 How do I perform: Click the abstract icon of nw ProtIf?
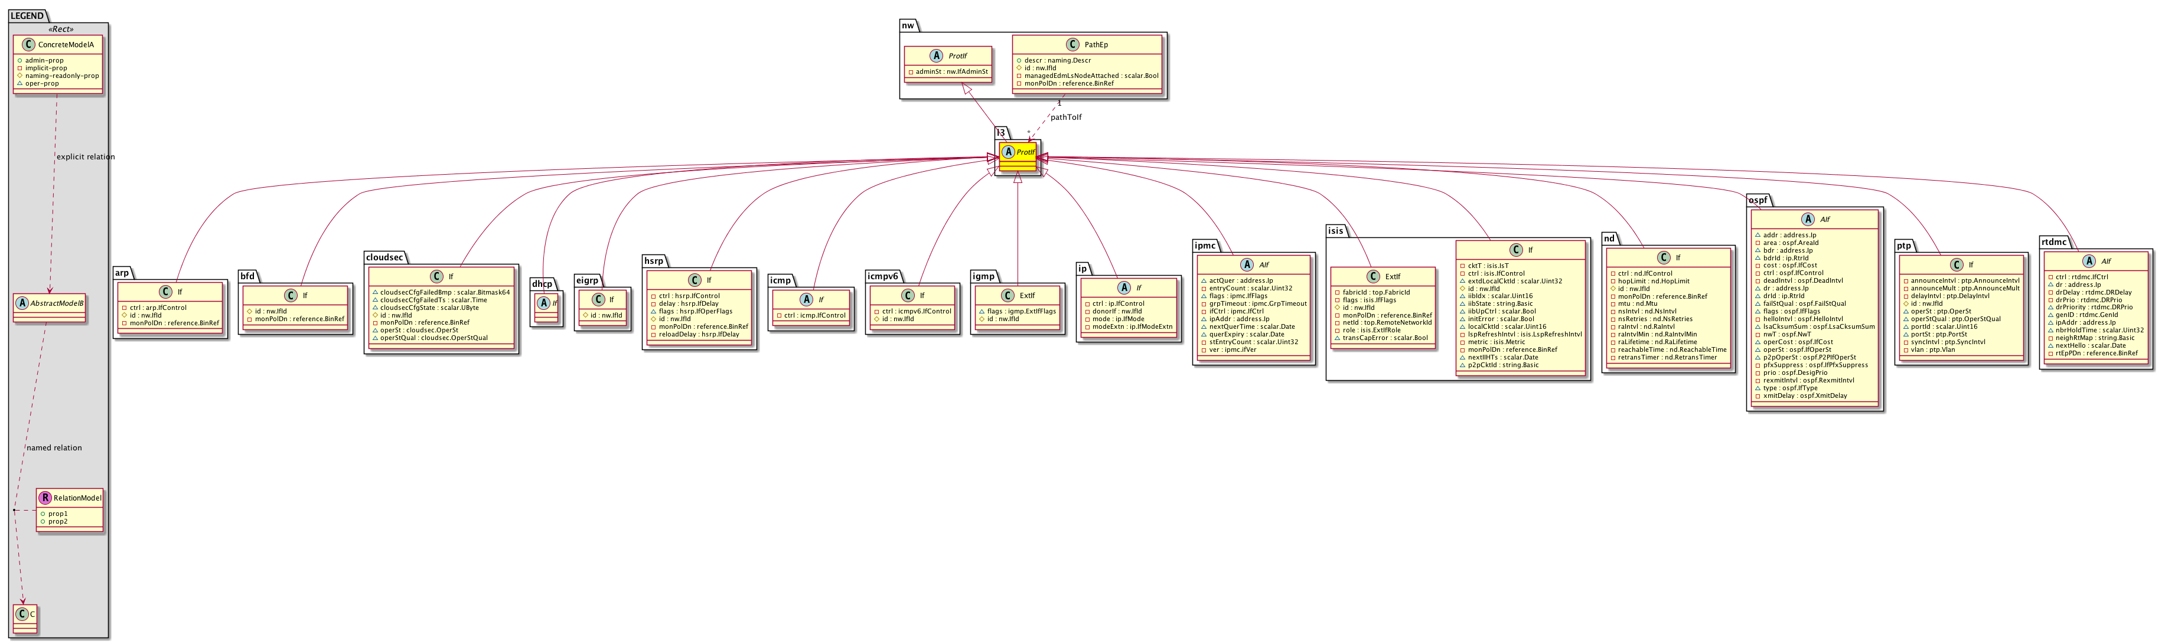pos(936,55)
